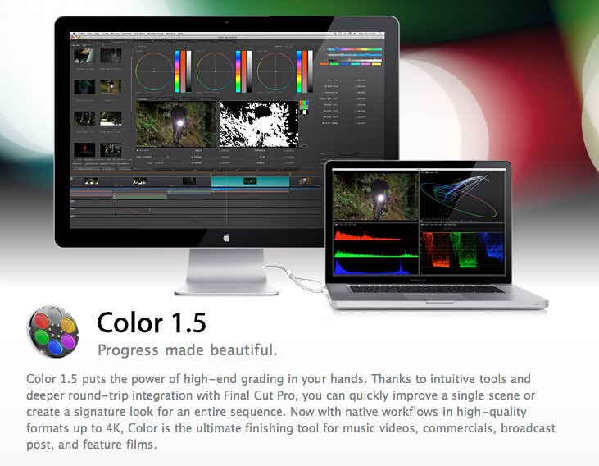Click the Midtone color balance wheel
Screen dimensions: 599x466
(215, 71)
